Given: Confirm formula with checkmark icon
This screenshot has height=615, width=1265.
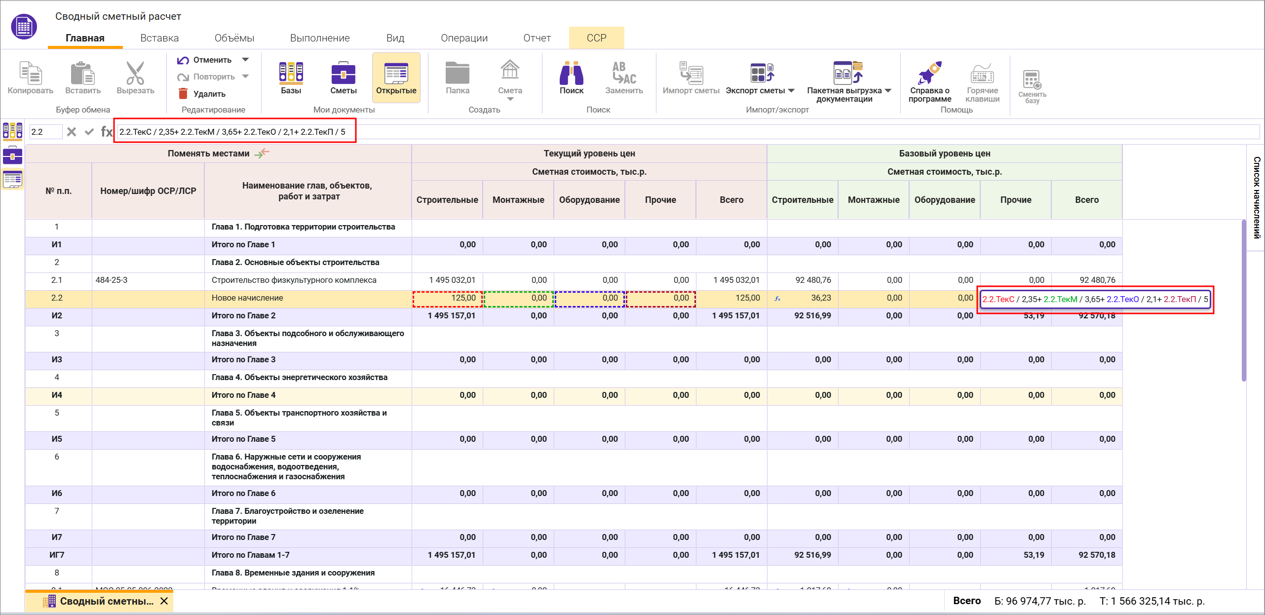Looking at the screenshot, I should click(89, 132).
